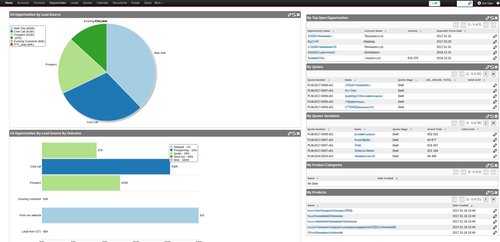
Task: Go to the Calendar module
Action: (103, 3)
